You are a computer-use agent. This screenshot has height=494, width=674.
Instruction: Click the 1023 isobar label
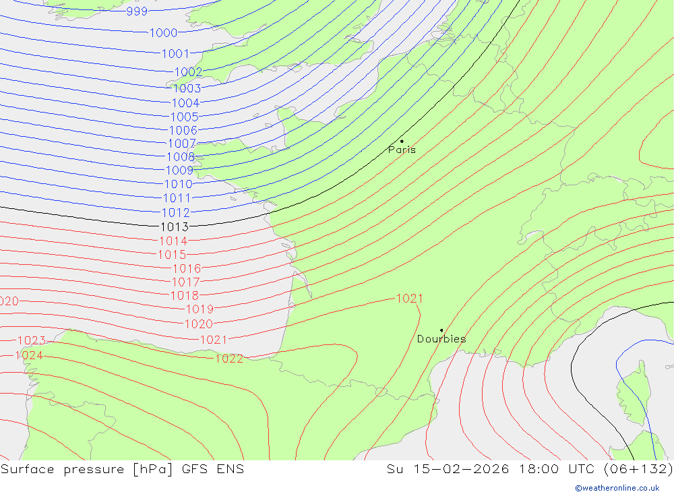(x=32, y=340)
